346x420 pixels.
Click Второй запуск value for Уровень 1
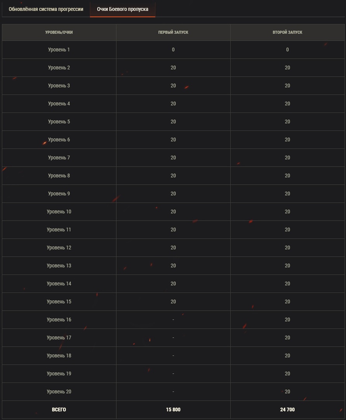coord(287,50)
